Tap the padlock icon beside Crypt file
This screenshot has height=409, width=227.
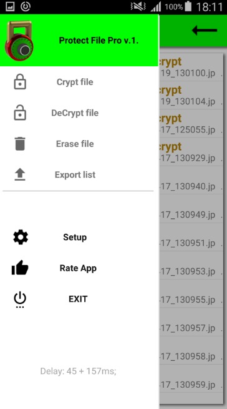pyautogui.click(x=20, y=82)
